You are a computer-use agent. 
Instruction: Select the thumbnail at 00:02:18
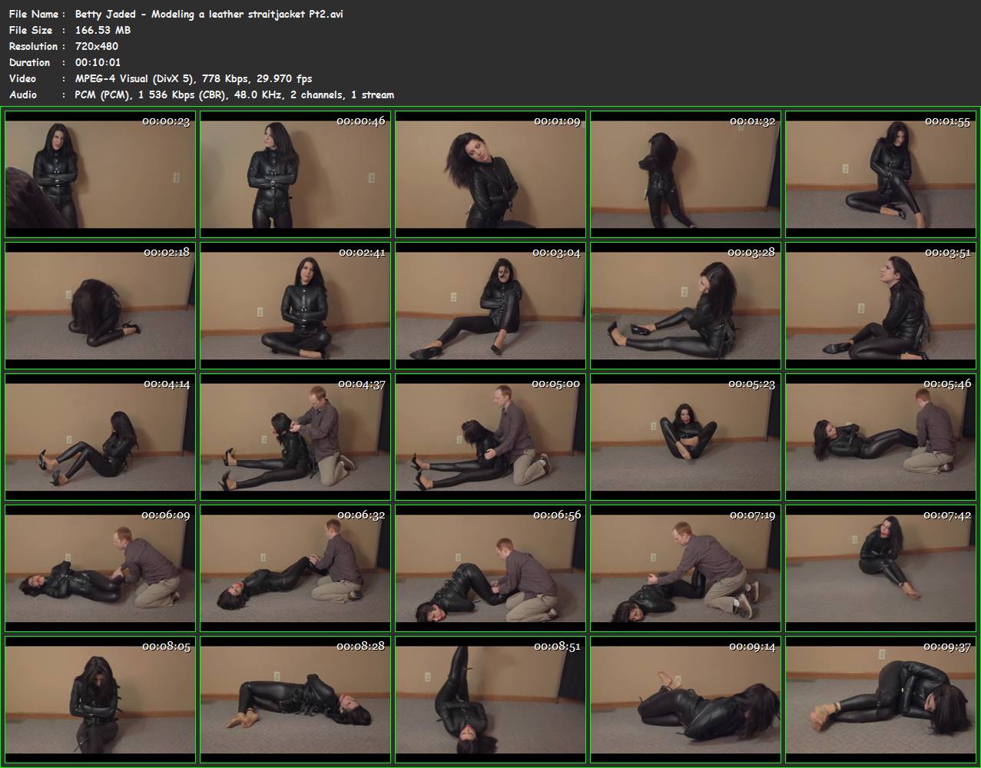(x=100, y=306)
